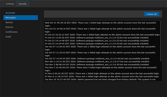This screenshot has height=97, width=167.
Task: Open the Settings tab
Action: tap(10, 4)
